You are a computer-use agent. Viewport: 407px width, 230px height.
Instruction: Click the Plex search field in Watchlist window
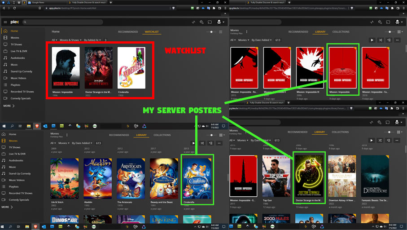62,22
